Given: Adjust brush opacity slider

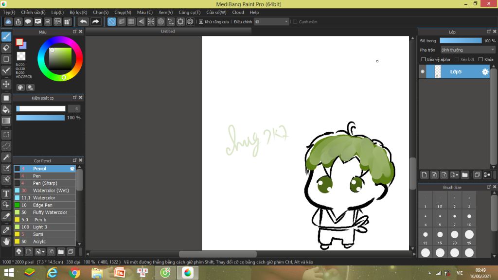Looking at the screenshot, I should (40, 118).
